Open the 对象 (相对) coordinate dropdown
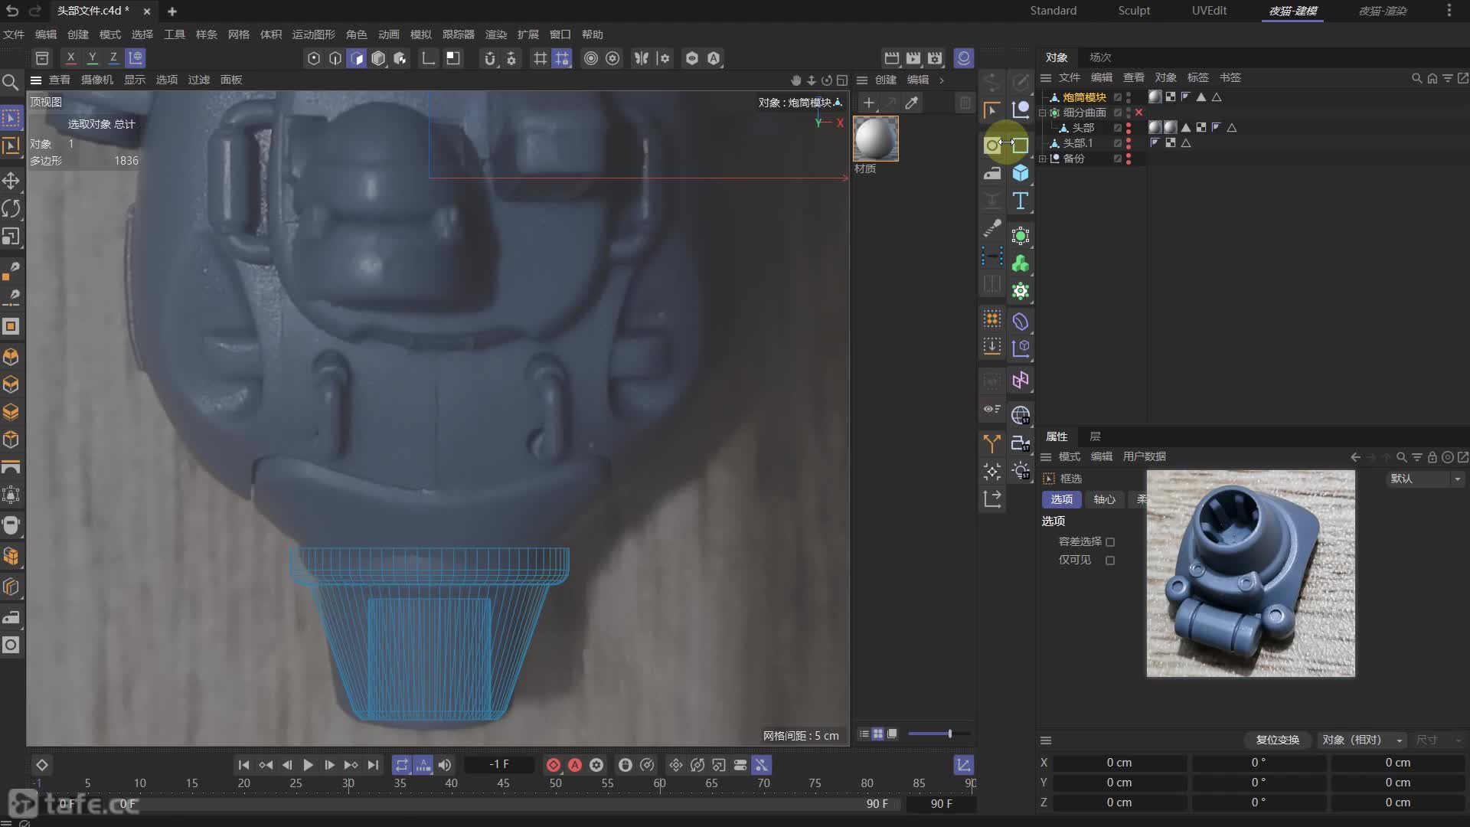The image size is (1470, 827). pos(1362,740)
